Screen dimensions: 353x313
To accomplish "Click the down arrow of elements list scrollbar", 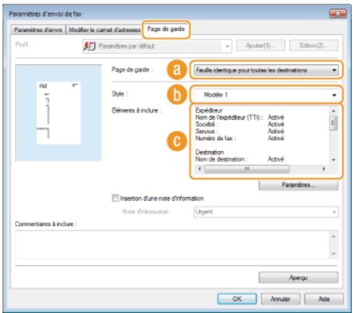I will [x=334, y=160].
